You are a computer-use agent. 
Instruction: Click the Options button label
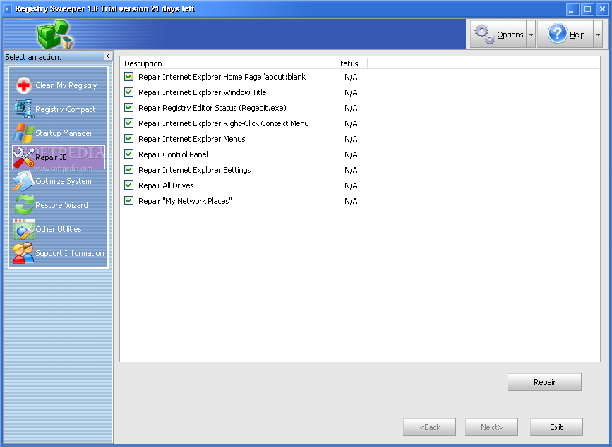coord(510,35)
